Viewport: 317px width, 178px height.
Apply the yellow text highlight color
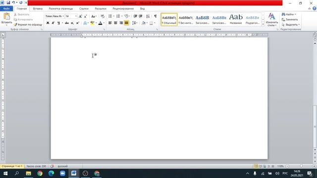click(x=92, y=23)
